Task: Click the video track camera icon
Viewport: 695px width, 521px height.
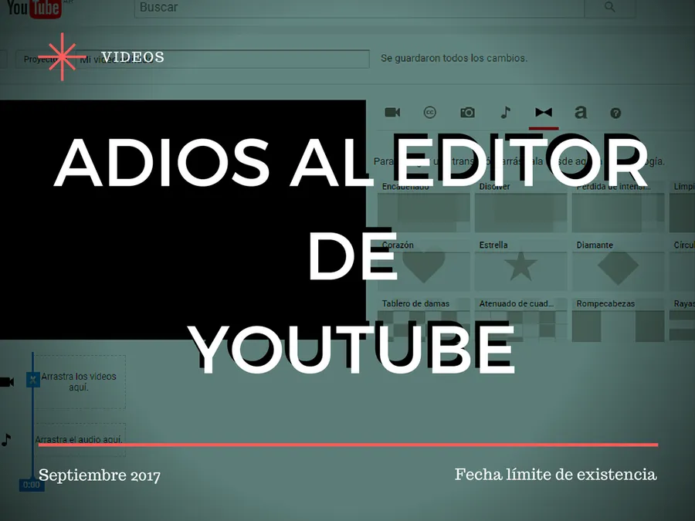Action: [7, 381]
